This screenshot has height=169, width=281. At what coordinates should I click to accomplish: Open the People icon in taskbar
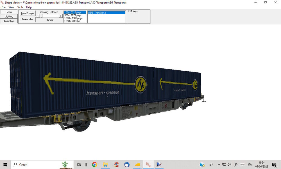211,164
